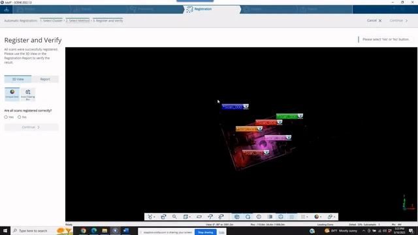Click the blue scan label eye icon
Viewport: 418px width, 235px height.
point(246,106)
